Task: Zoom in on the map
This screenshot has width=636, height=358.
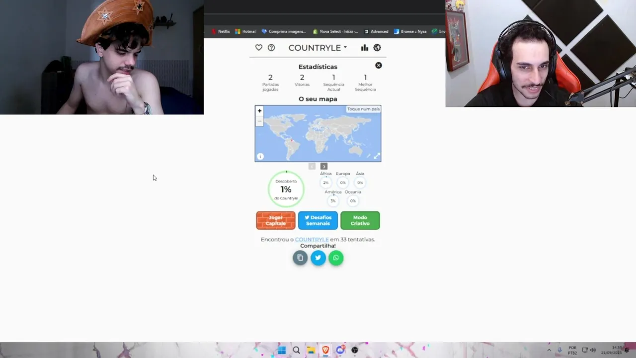Action: 259,111
